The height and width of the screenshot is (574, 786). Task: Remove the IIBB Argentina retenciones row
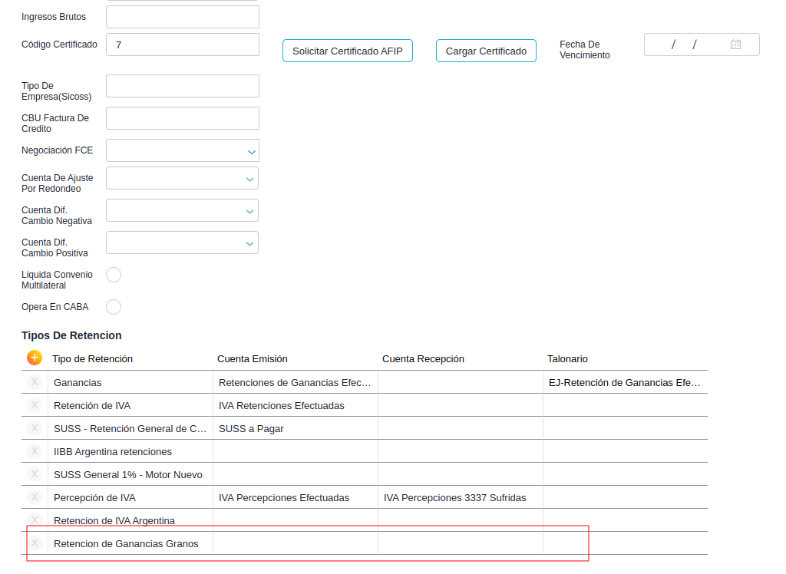tap(35, 451)
